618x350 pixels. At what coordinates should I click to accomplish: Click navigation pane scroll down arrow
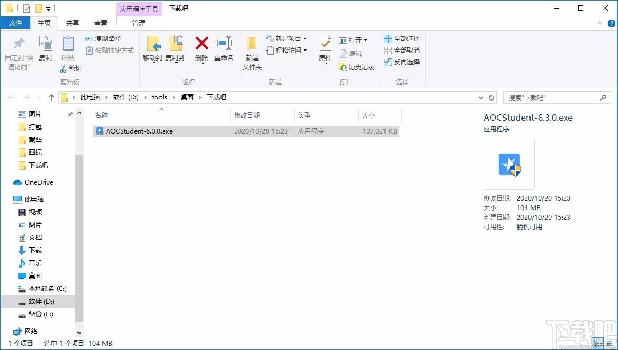[79, 334]
